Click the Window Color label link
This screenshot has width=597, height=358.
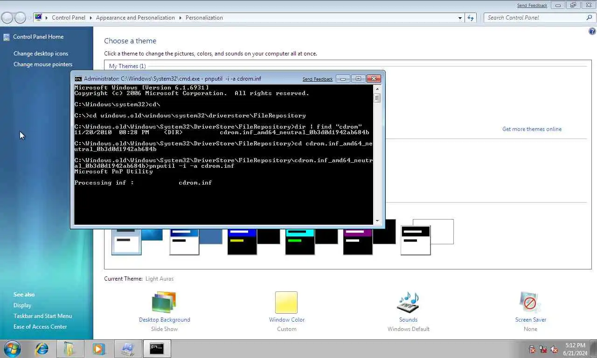point(287,320)
